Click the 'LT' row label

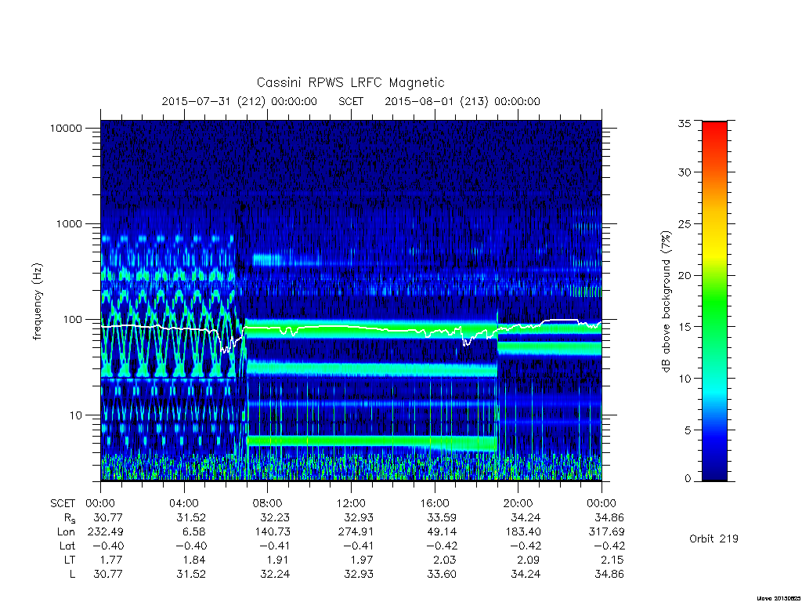click(69, 560)
